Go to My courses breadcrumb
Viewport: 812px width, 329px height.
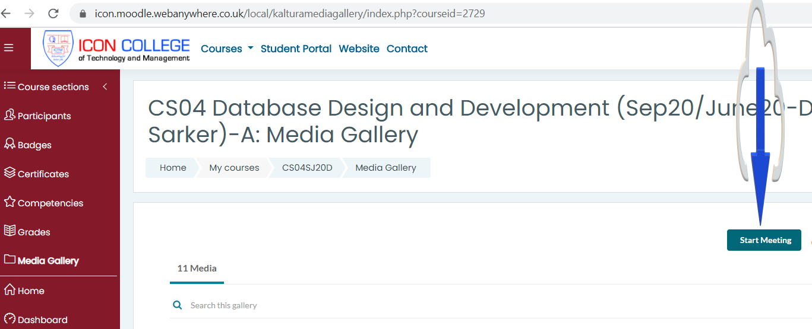click(234, 168)
